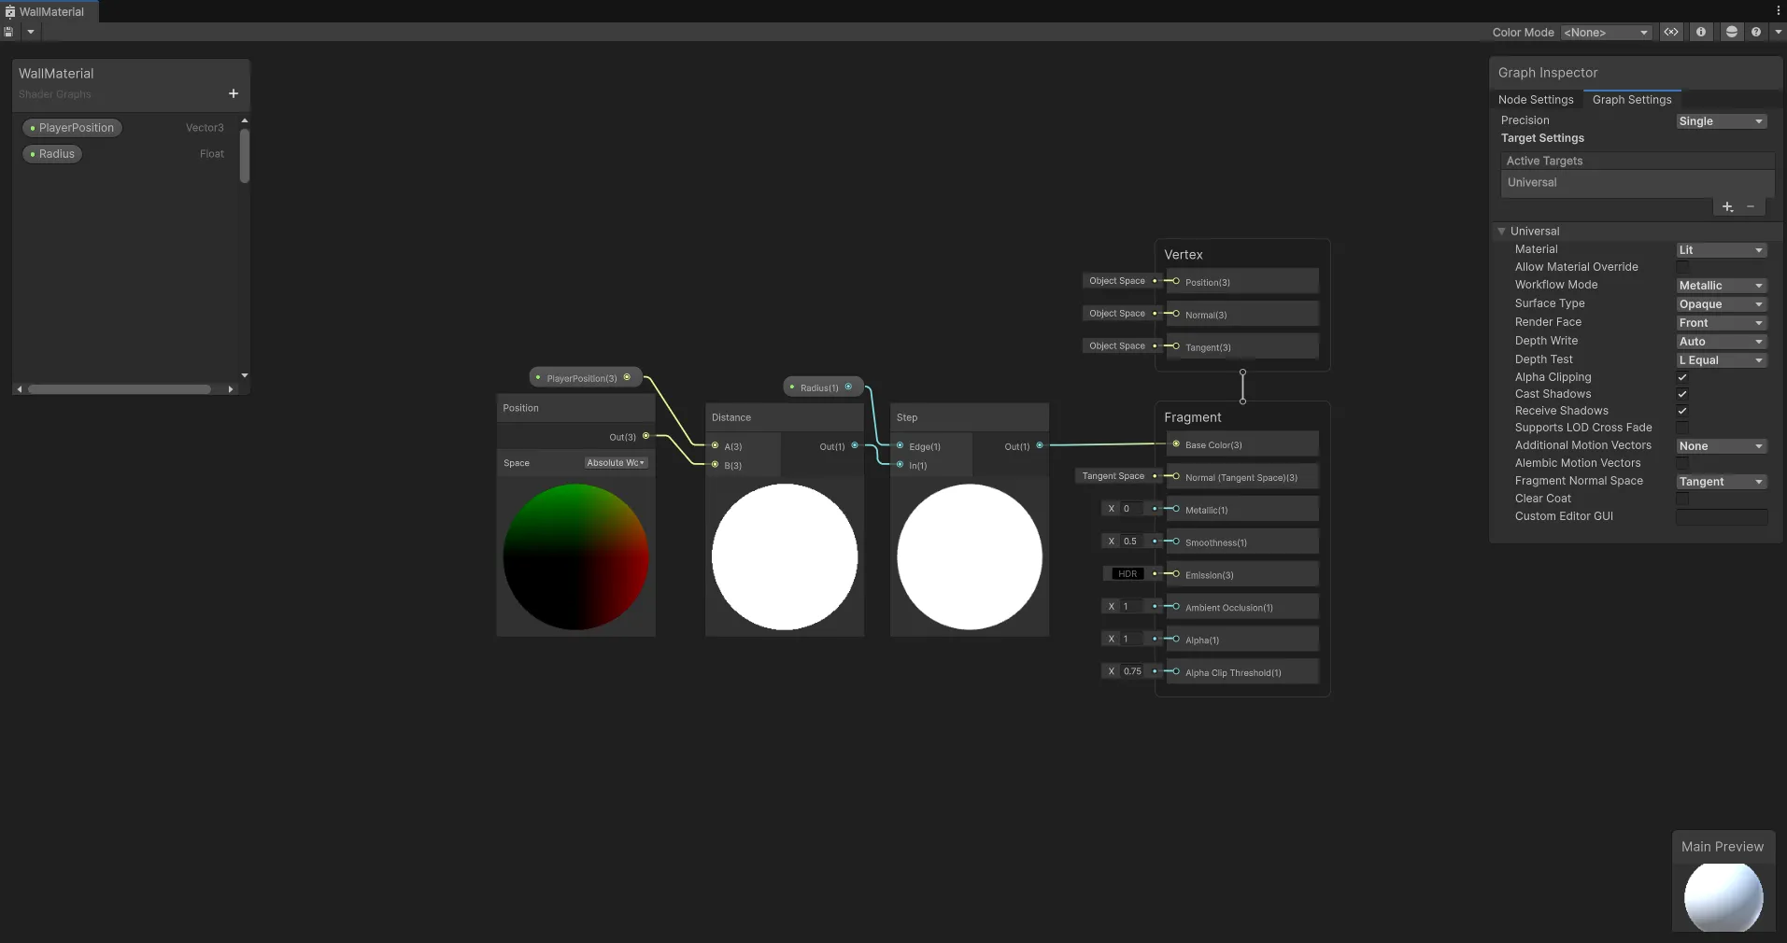Click the Emission HDR color swatch
The height and width of the screenshot is (943, 1787).
coord(1128,574)
